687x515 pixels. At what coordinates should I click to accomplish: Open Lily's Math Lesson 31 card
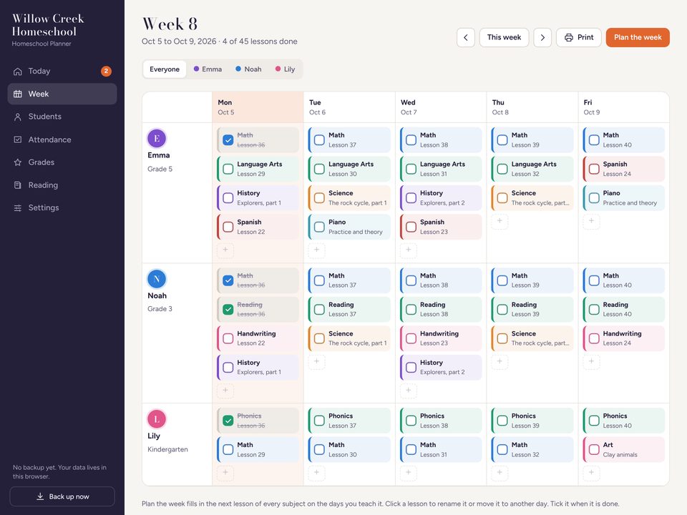(x=441, y=450)
